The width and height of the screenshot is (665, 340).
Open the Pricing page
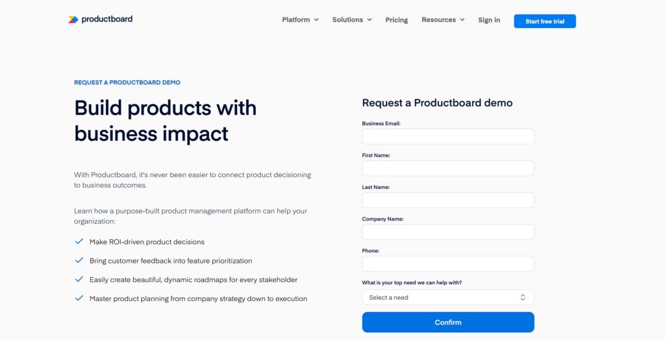(x=396, y=20)
